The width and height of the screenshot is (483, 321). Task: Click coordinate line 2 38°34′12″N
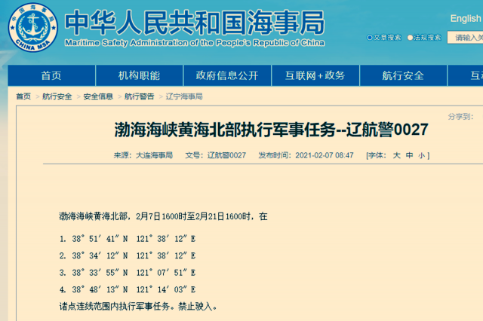point(128,255)
